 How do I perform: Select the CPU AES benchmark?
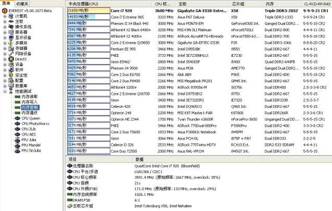pos(29,134)
